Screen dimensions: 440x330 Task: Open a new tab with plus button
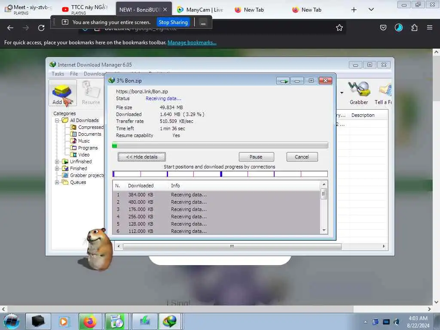pyautogui.click(x=354, y=10)
